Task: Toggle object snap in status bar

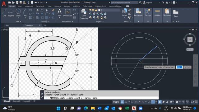Action: click(153, 102)
